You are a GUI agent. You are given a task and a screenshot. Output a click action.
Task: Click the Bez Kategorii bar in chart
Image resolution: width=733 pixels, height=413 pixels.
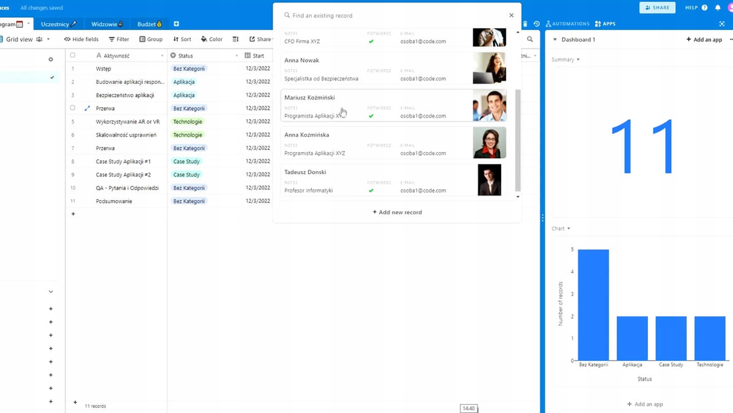coord(593,305)
